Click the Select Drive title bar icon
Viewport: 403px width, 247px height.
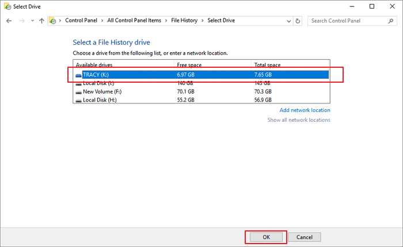pos(7,6)
